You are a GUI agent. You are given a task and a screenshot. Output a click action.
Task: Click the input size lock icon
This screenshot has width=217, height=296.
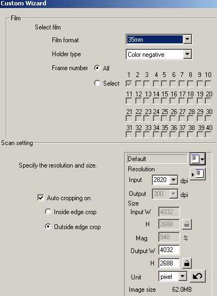coord(187,224)
